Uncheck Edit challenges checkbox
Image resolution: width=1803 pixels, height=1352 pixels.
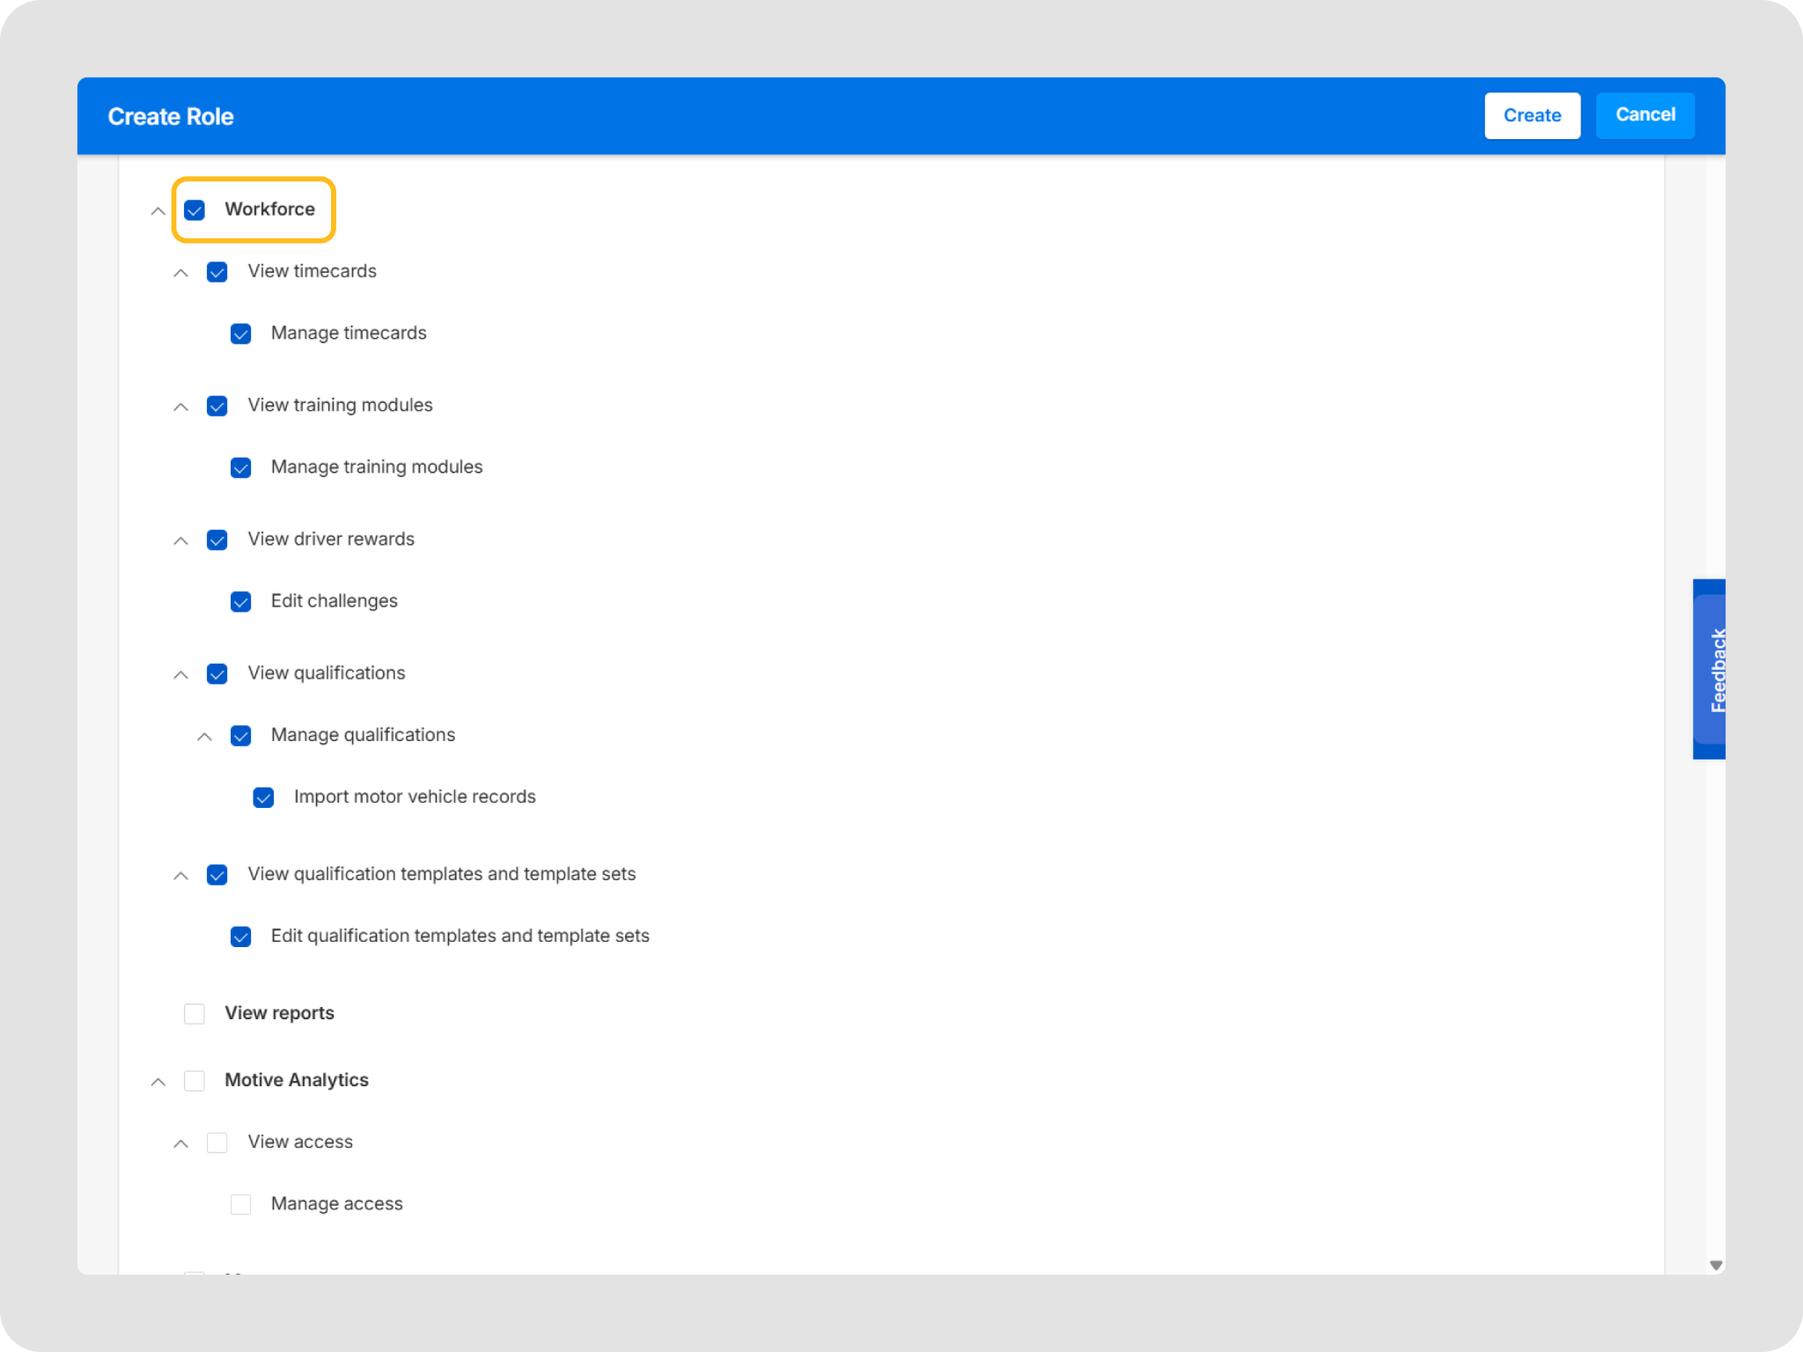[240, 601]
